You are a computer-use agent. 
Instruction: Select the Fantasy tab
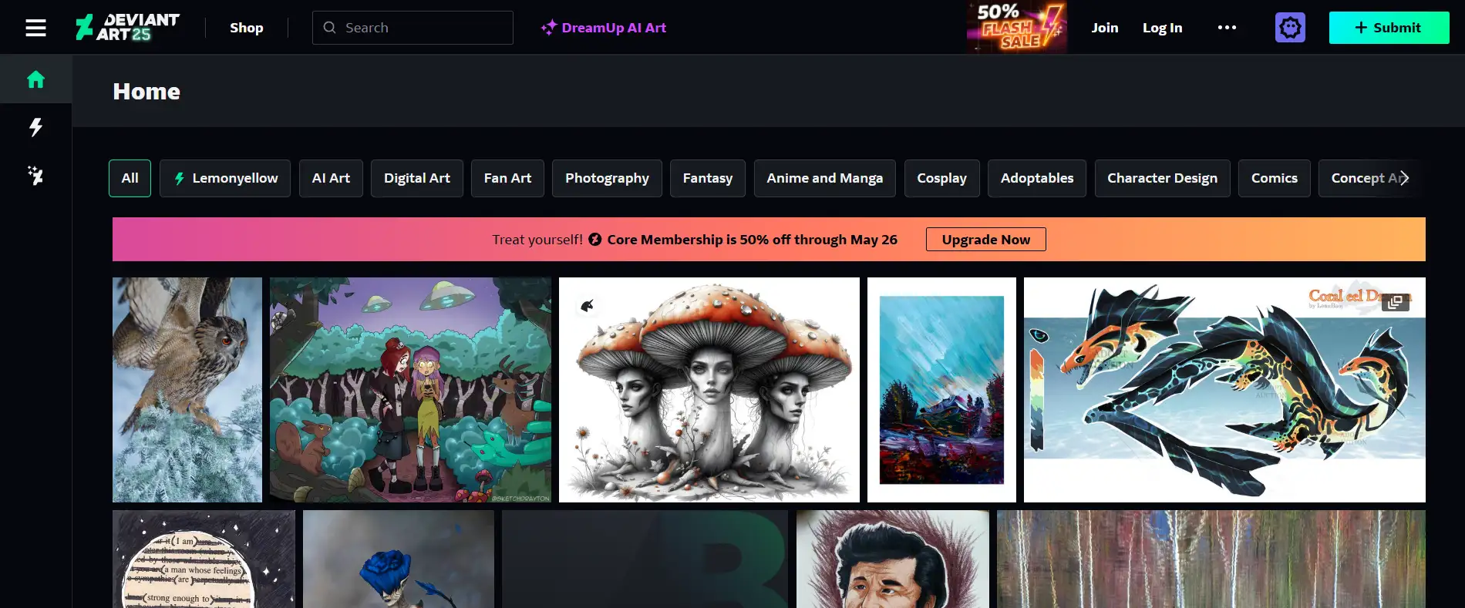click(708, 178)
